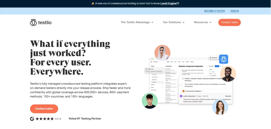This screenshot has height=129, width=271.
Task: Expand the Our Solutions menu chevron
Action: pyautogui.click(x=183, y=22)
